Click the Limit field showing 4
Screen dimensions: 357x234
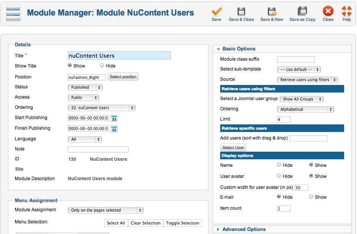[x=284, y=119]
